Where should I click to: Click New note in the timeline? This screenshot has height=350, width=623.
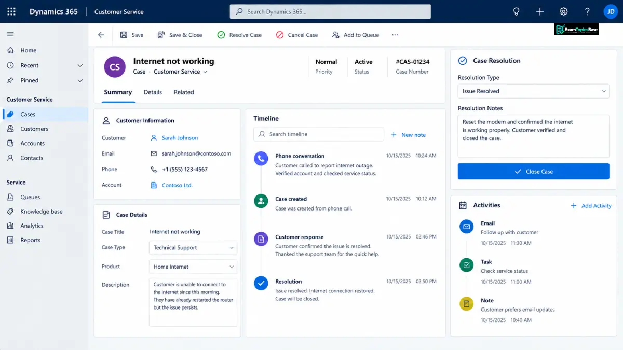[x=408, y=135]
